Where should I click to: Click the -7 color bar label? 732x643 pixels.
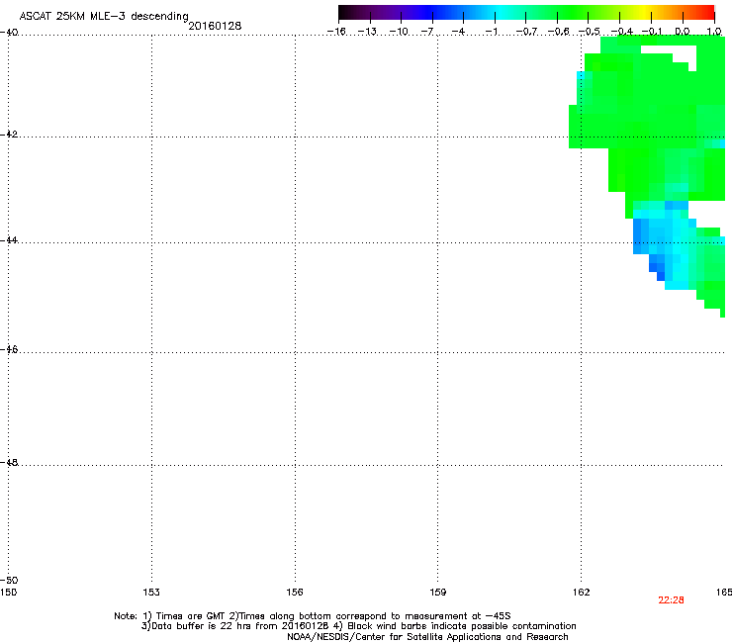pyautogui.click(x=427, y=32)
